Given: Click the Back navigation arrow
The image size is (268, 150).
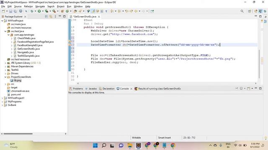Looking at the screenshot, I should [136, 11].
